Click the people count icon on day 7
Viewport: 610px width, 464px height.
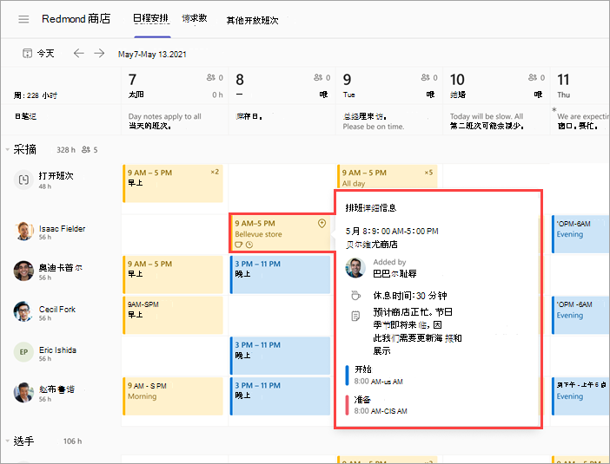pos(211,78)
